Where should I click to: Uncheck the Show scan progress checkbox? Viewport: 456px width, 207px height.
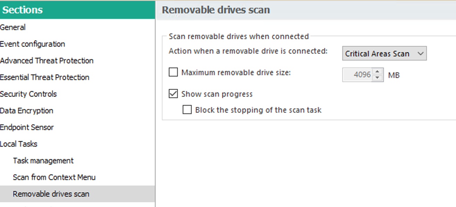click(173, 94)
